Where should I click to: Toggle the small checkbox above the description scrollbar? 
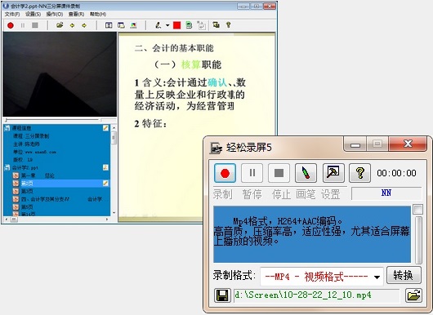point(417,210)
